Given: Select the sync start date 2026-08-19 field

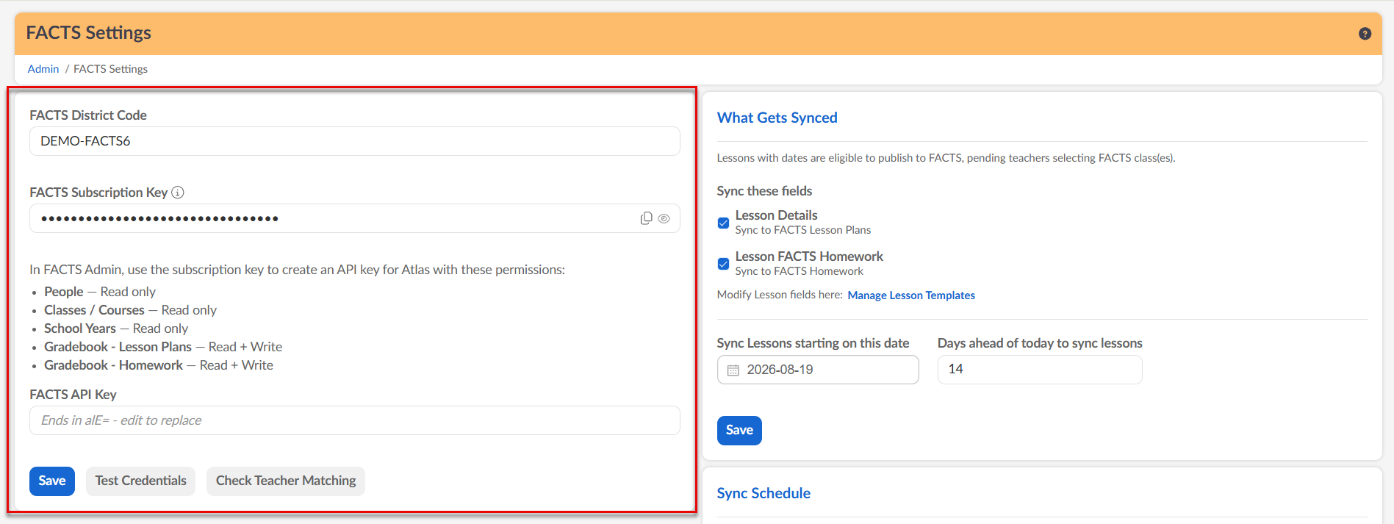Looking at the screenshot, I should [818, 370].
